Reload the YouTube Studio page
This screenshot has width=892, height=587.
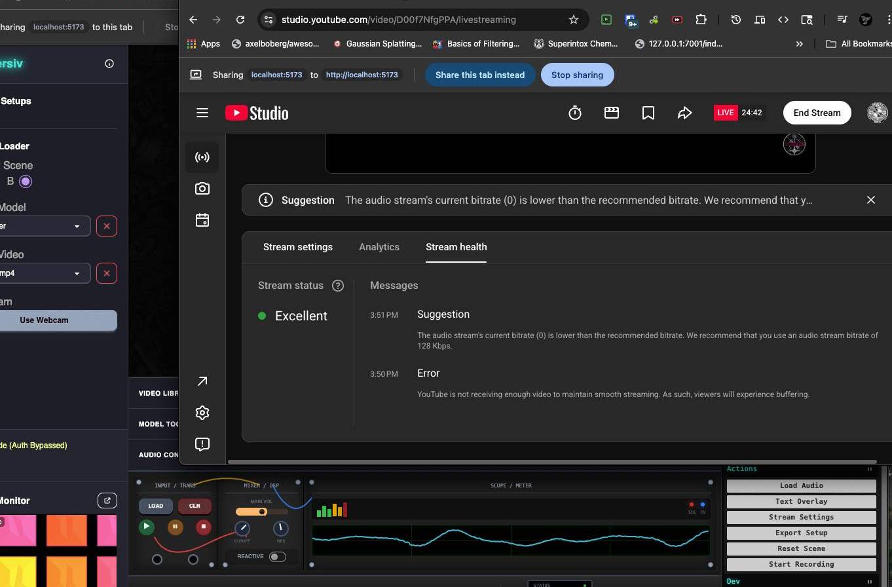240,20
